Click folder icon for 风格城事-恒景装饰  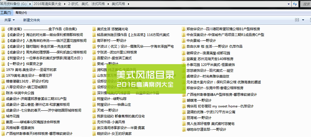[3, 128]
